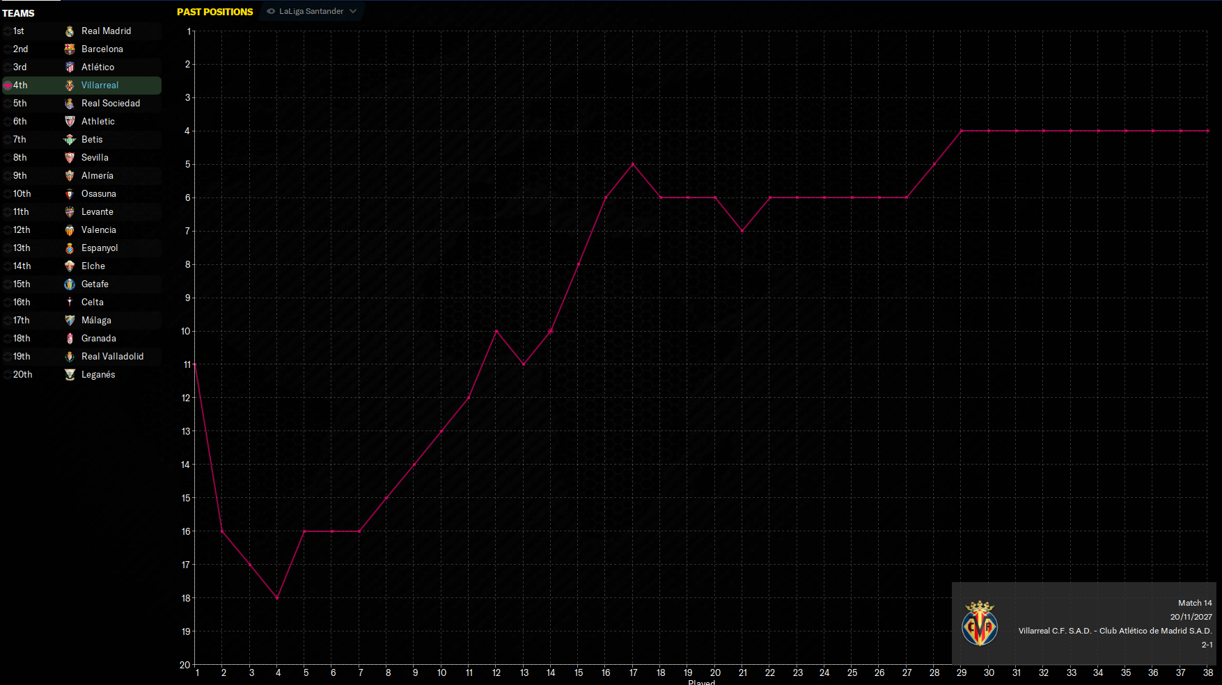Screen dimensions: 1222x685
Task: Click the Atlético club badge
Action: pyautogui.click(x=70, y=67)
